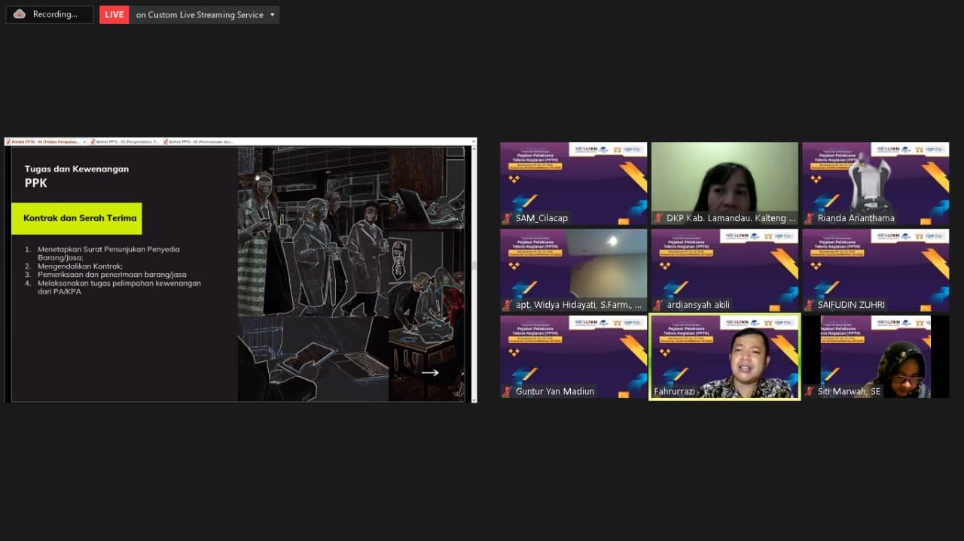Click the cloud recording icon
This screenshot has width=964, height=541.
point(20,14)
